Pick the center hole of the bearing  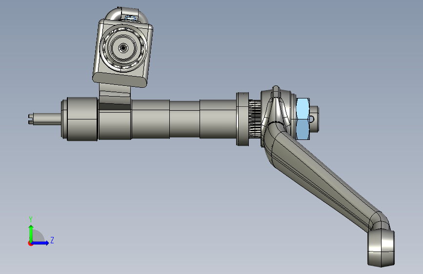[123, 48]
